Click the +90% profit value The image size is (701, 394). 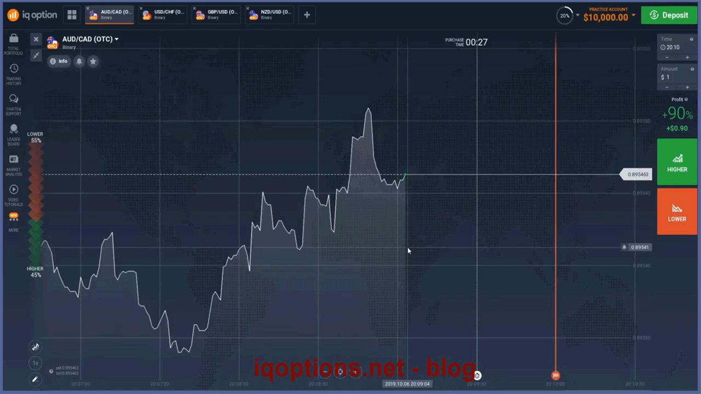click(x=677, y=114)
